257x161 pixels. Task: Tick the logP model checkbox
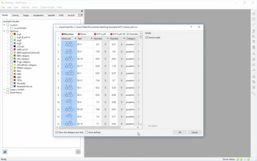pos(11,40)
